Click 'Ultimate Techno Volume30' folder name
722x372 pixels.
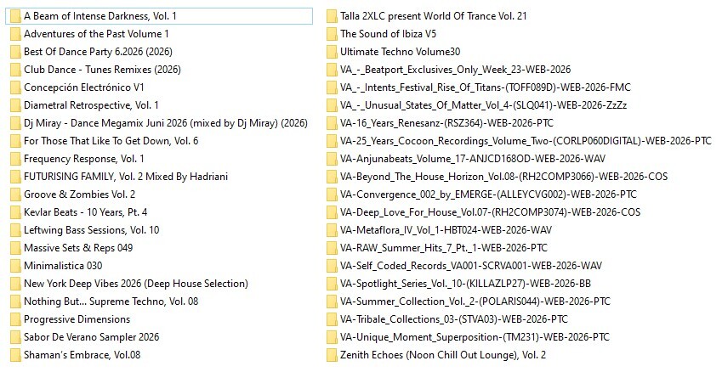tap(401, 52)
